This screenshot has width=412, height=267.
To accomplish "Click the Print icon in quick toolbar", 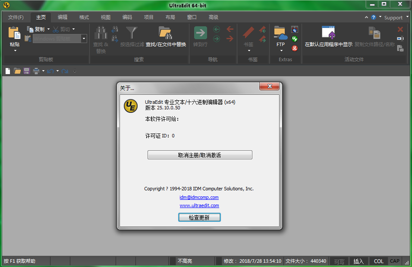I will [x=36, y=71].
